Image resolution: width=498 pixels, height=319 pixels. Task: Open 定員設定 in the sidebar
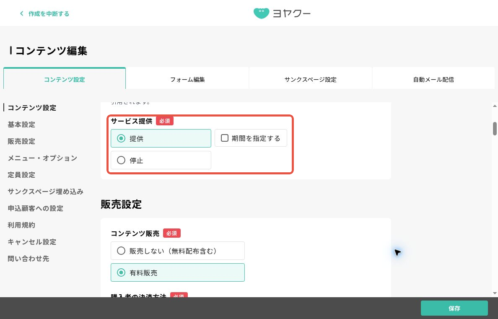(x=21, y=175)
